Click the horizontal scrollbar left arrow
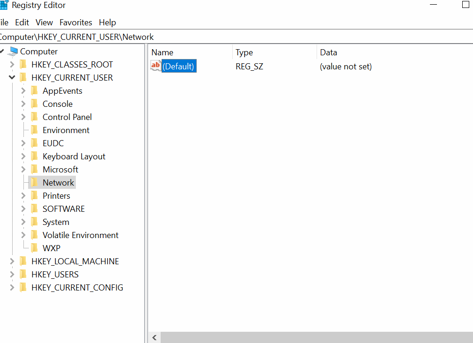 (155, 337)
